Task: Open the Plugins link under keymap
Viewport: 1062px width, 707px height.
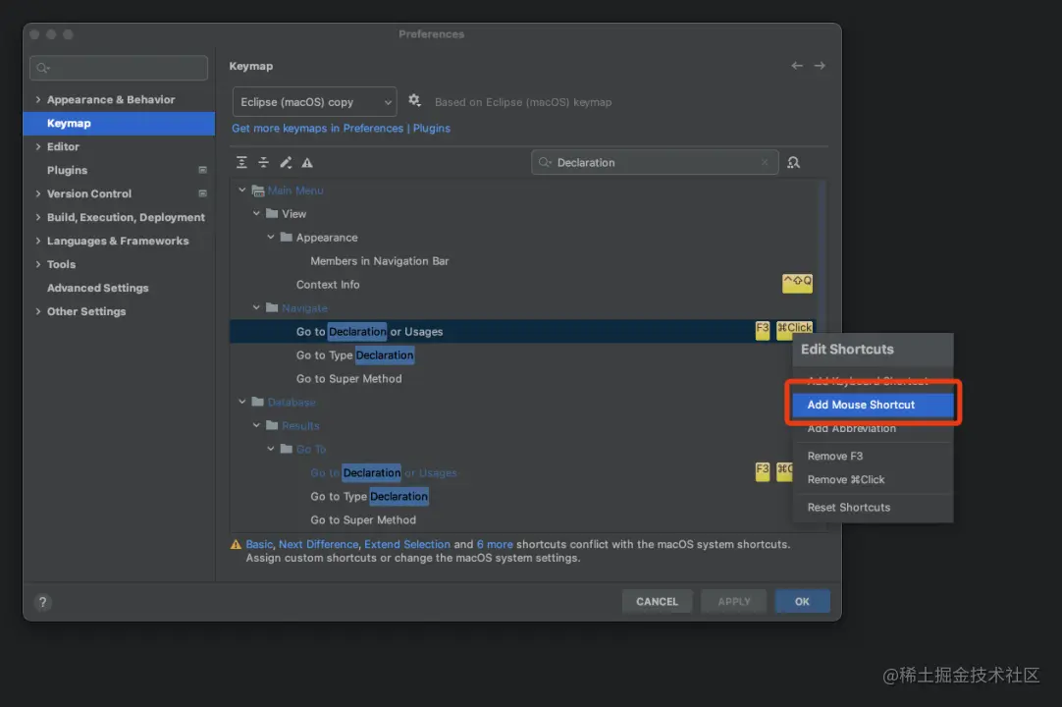Action: [432, 128]
